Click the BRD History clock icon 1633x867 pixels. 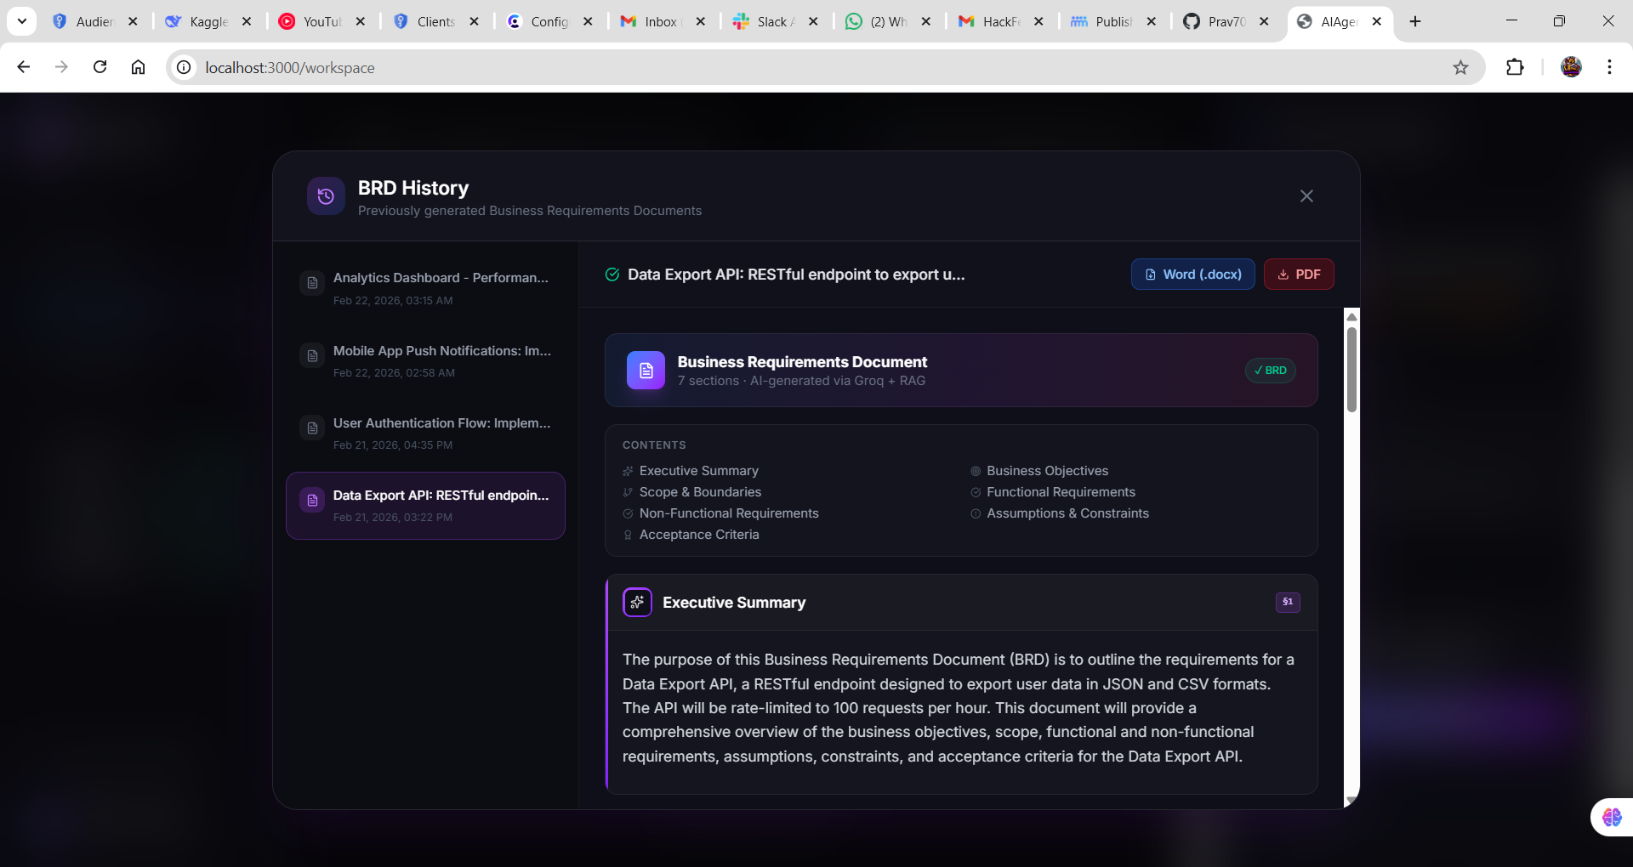tap(325, 195)
